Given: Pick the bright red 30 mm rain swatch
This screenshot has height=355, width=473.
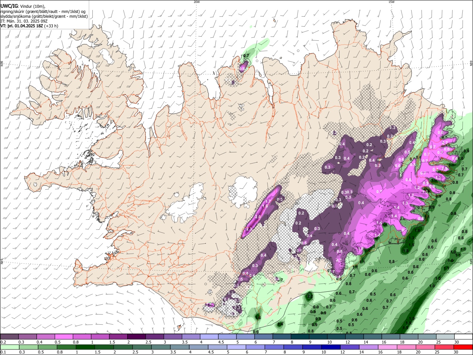Looking at the screenshot, I should click(x=463, y=347).
